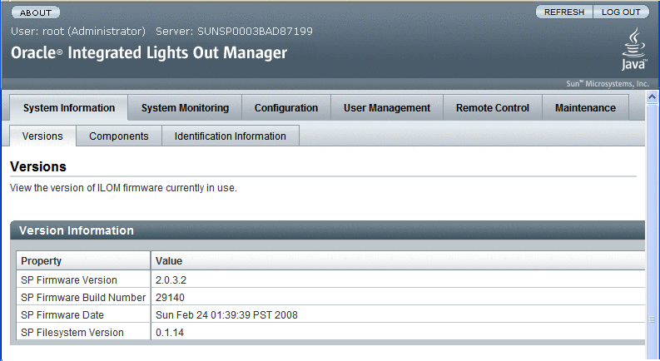Click the scrollbar up arrow
The height and width of the screenshot is (361, 660).
652,97
